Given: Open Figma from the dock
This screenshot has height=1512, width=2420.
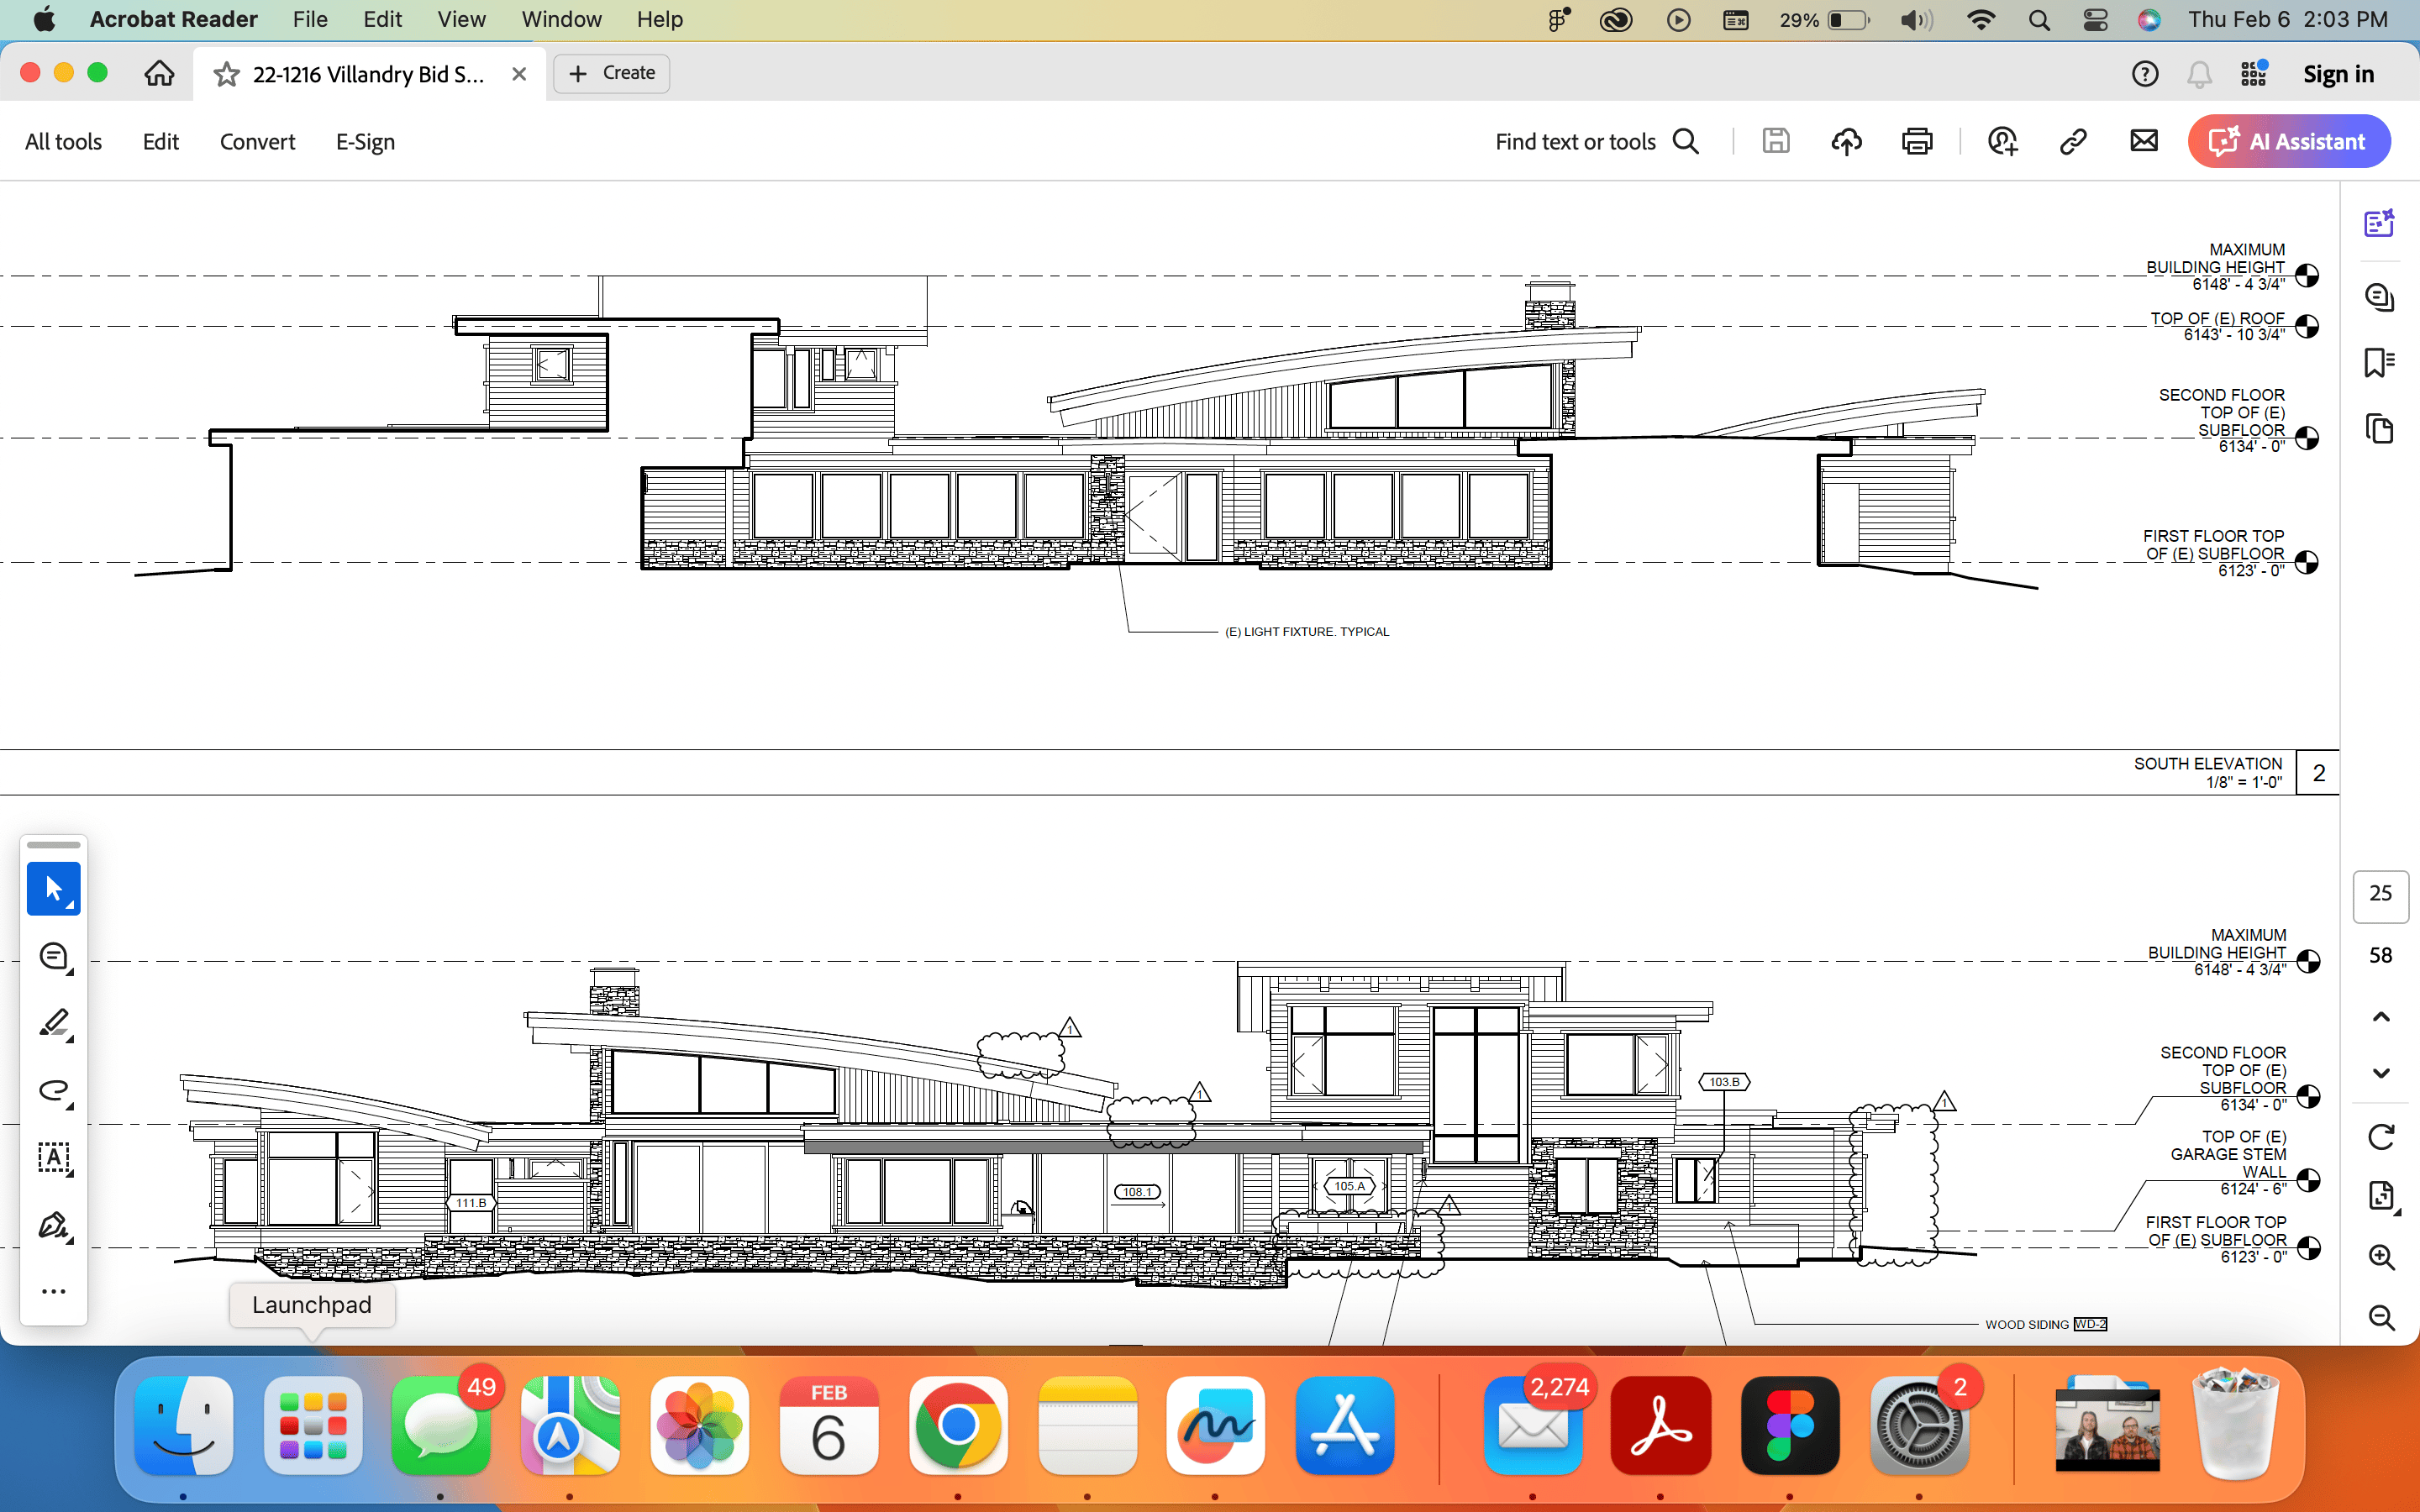Looking at the screenshot, I should tap(1789, 1425).
